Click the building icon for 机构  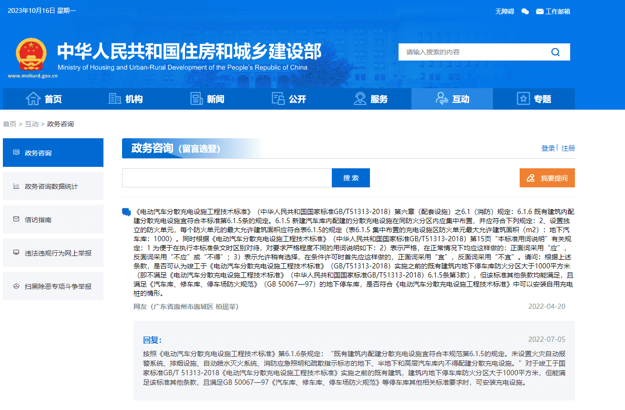[115, 99]
